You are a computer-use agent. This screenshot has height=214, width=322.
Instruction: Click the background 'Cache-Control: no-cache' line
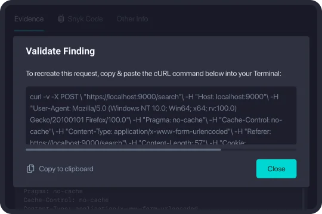pyautogui.click(x=66, y=200)
